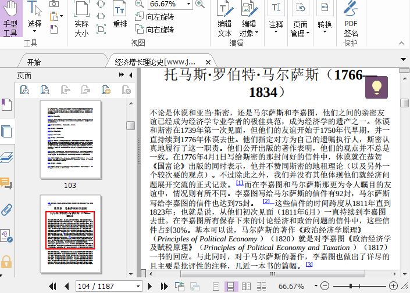Click the Fit Page view icon
Image resolution: width=410 pixels, height=293 pixels.
[x=101, y=3]
